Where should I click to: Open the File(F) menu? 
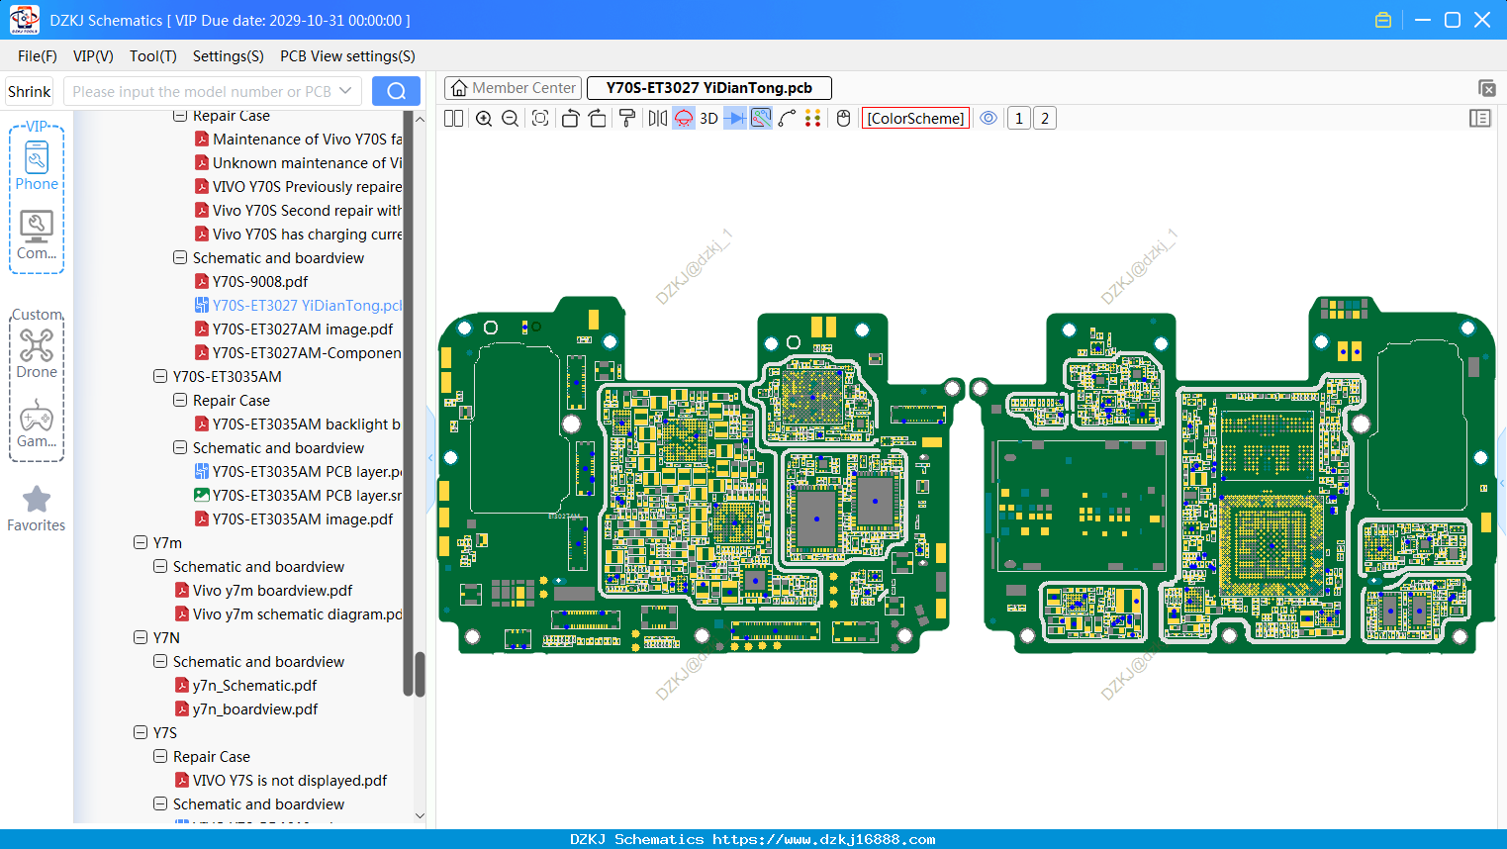(38, 56)
